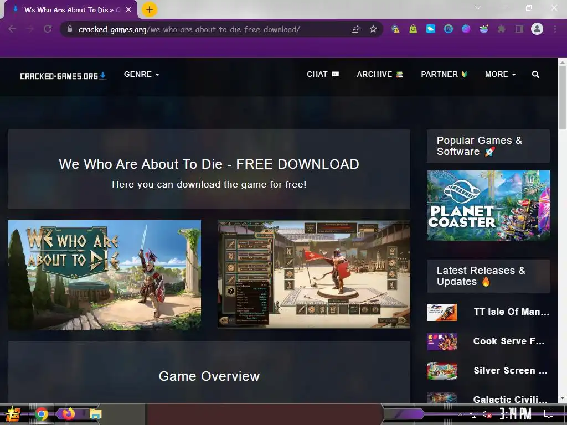Click the Latest Releases & Updates heading
Viewport: 567px width, 425px height.
pos(481,276)
